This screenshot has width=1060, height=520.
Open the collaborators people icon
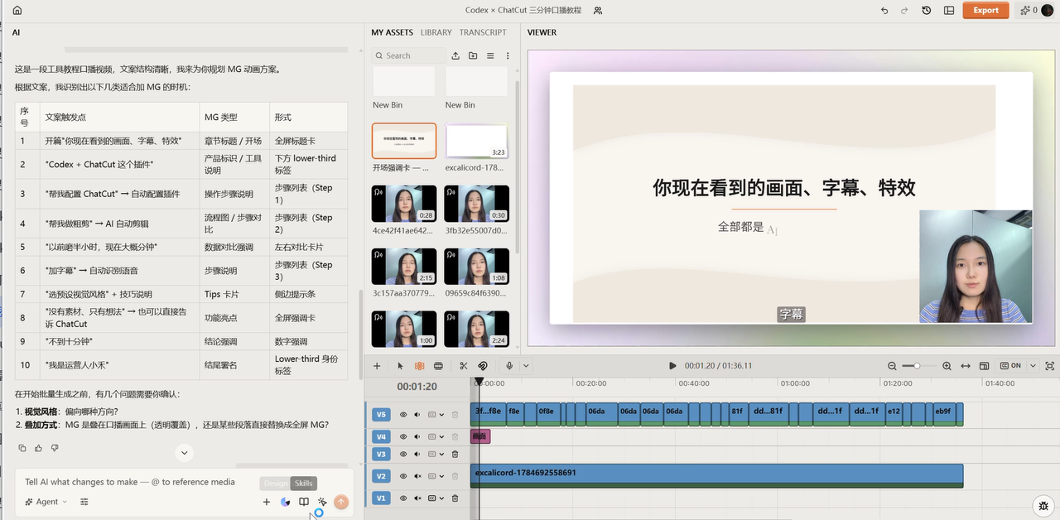coord(598,11)
